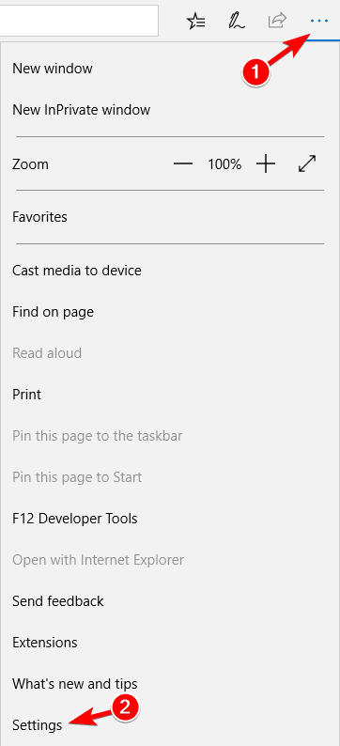Viewport: 340px width, 746px height.
Task: Decrease zoom with the minus button
Action: coord(183,164)
